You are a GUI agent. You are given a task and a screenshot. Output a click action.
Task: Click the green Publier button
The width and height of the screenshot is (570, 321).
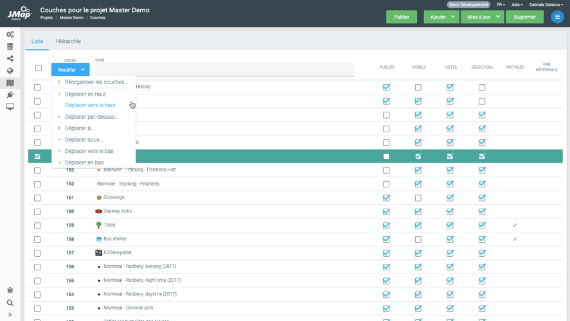tap(402, 17)
